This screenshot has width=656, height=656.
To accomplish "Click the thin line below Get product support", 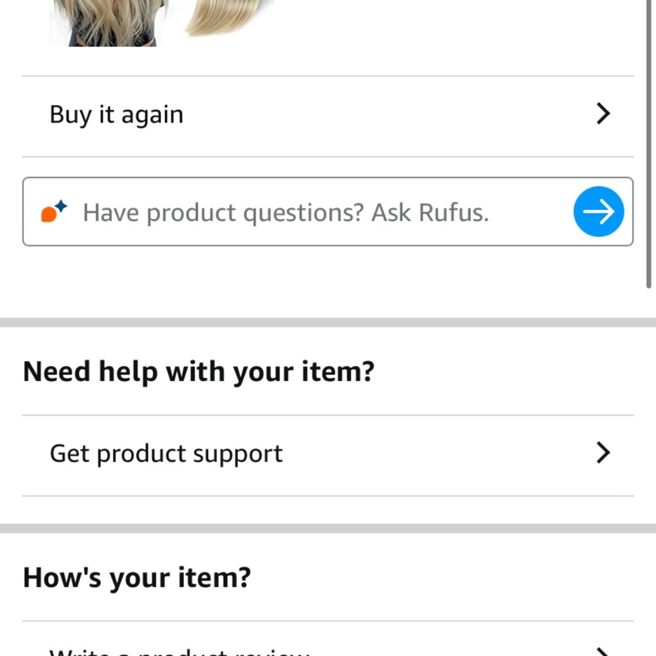I will coord(328,496).
